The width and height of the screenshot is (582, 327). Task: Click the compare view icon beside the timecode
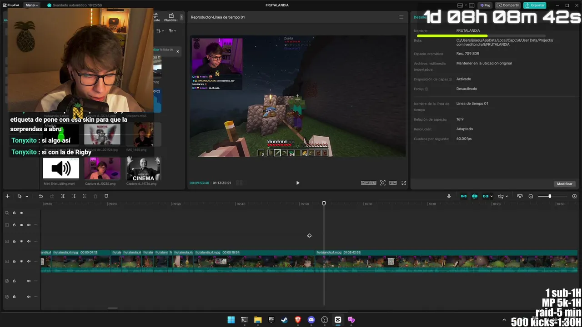pyautogui.click(x=239, y=183)
